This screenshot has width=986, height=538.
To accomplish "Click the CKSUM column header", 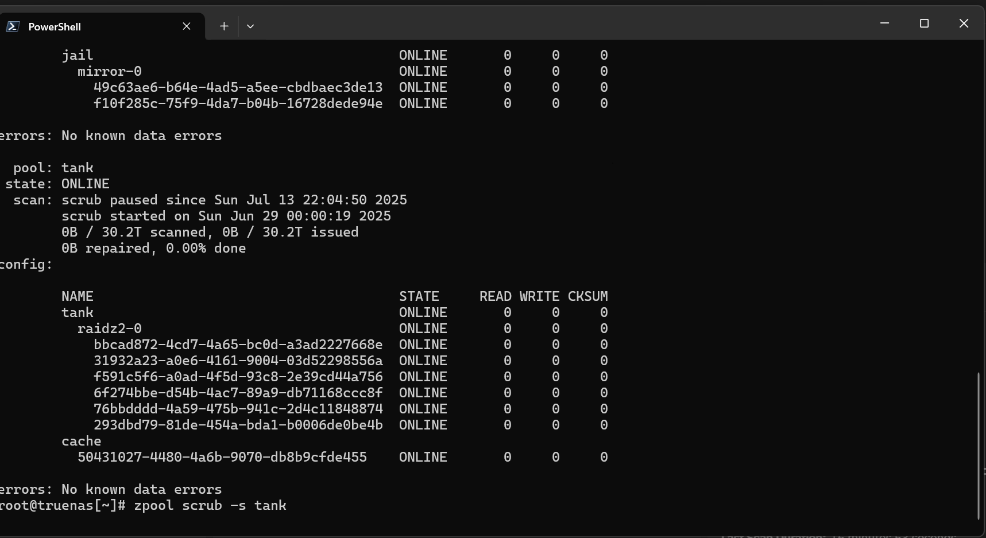I will pyautogui.click(x=587, y=296).
